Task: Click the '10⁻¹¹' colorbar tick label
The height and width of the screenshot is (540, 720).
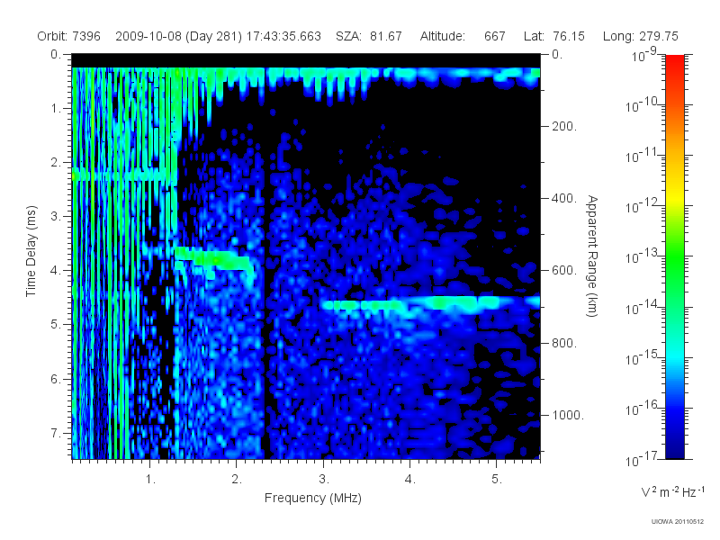Action: (643, 156)
